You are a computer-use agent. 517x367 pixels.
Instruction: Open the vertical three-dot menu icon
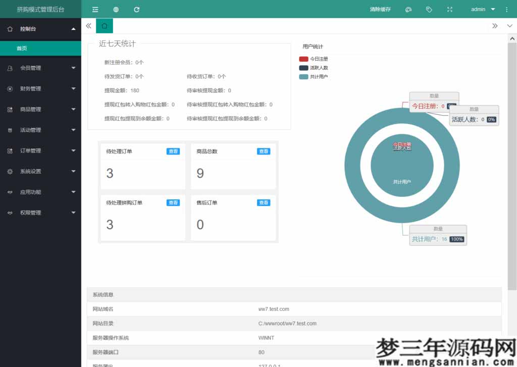pyautogui.click(x=506, y=9)
